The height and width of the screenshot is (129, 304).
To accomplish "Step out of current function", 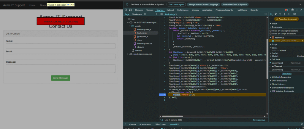I will coord(285,14).
